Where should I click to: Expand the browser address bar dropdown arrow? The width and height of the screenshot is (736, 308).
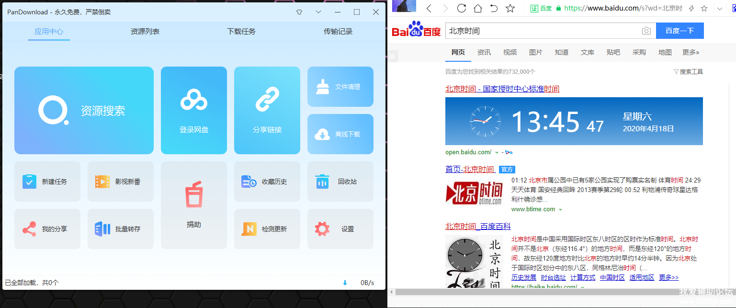(720, 8)
